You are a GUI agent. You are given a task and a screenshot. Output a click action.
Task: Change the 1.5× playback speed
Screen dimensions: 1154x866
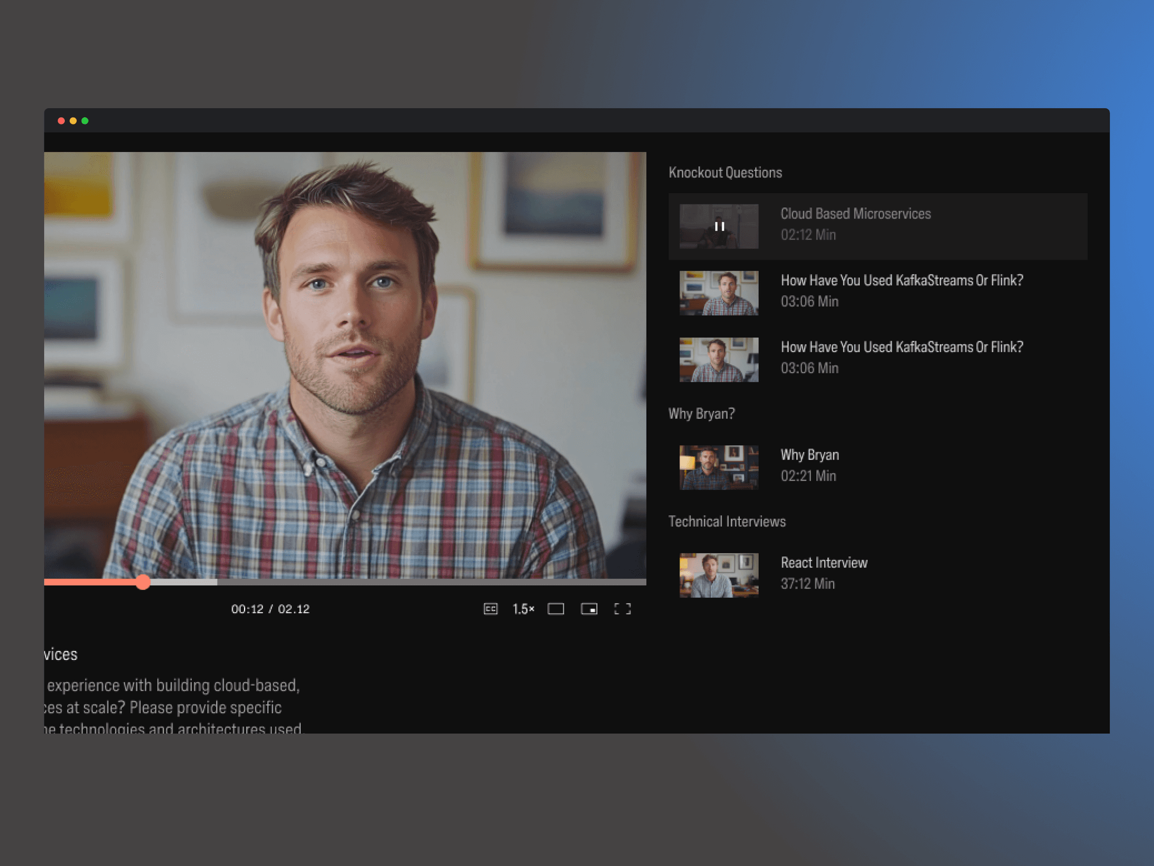pos(523,609)
